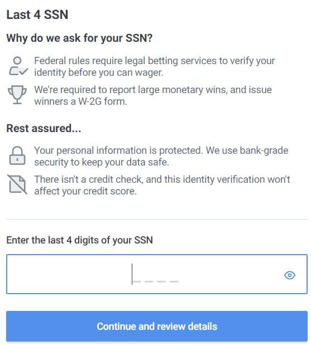Click the 'Why do we ask for your SSN?' heading
Viewport: 311px width, 346px height.
[x=79, y=38]
